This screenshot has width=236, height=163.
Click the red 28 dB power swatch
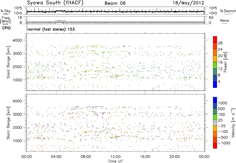[x=215, y=40]
